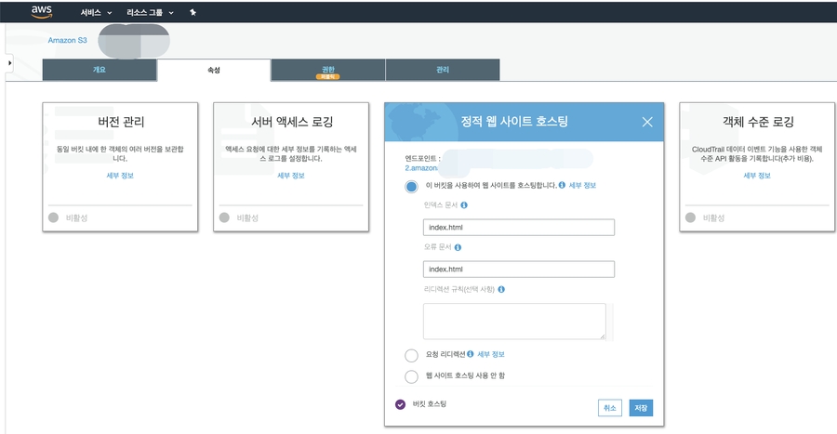This screenshot has height=434, width=837.
Task: Open the 리소스 그룹 dropdown menu
Action: (x=150, y=13)
